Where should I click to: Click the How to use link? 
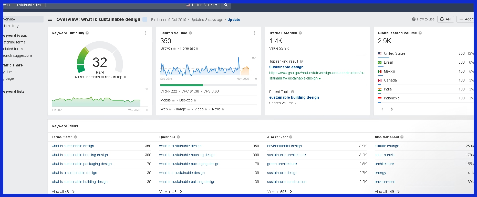tap(423, 19)
